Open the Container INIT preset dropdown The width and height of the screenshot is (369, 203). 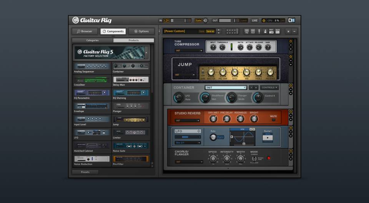226,87
